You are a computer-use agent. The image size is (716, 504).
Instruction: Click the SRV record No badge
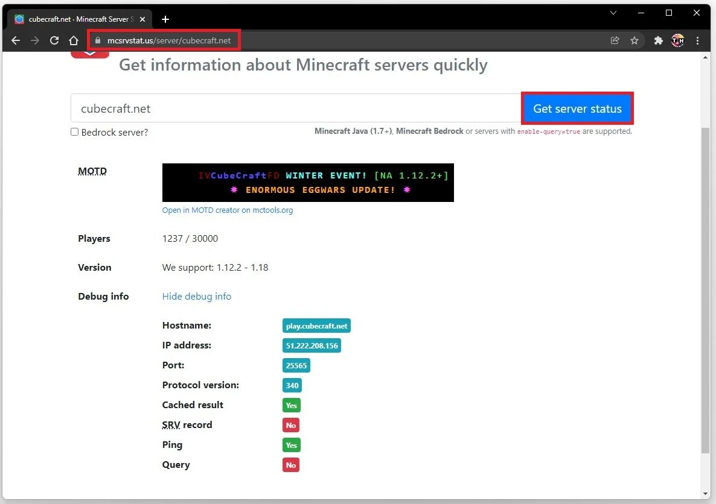click(x=291, y=425)
